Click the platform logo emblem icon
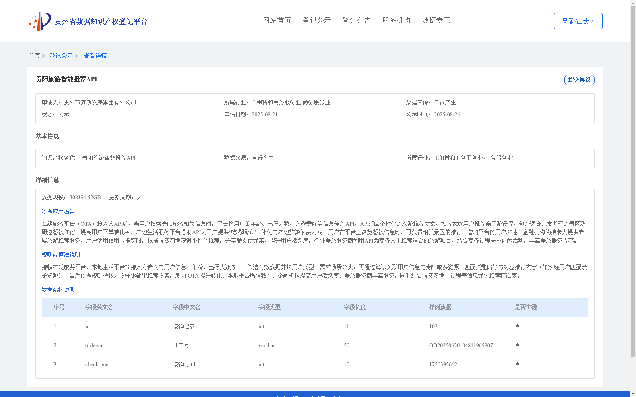This screenshot has height=397, width=636. tap(40, 21)
